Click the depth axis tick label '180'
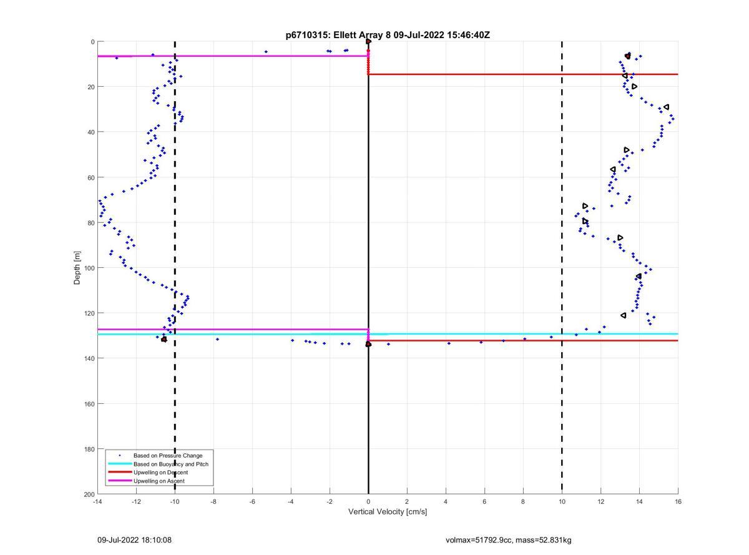The image size is (749, 555). pyautogui.click(x=89, y=449)
